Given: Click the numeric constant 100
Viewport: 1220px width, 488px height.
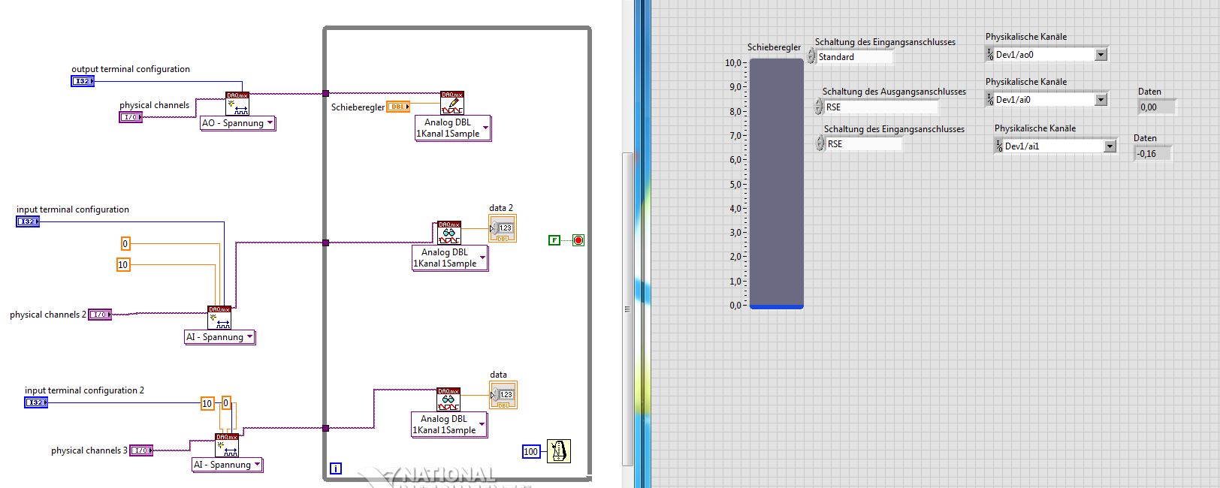Looking at the screenshot, I should [x=531, y=451].
